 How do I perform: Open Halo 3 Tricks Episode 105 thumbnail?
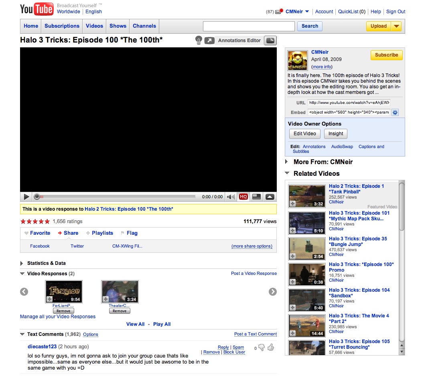pos(307,348)
